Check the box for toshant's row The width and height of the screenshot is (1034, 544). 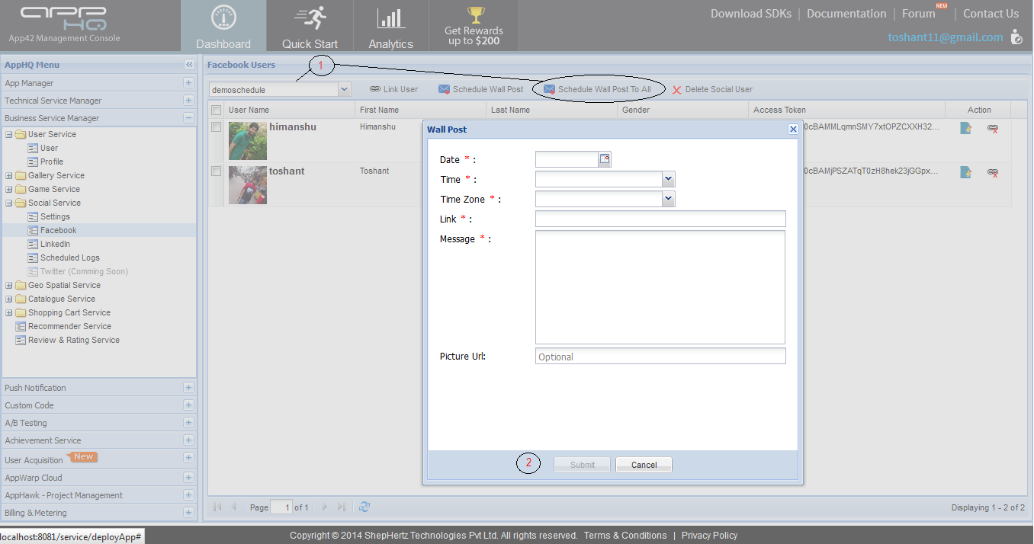tap(217, 171)
